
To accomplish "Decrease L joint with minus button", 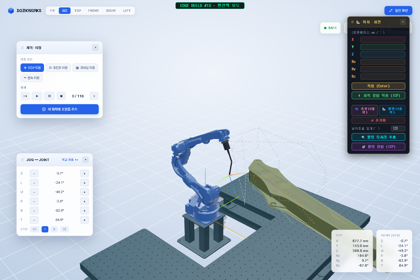I will pyautogui.click(x=34, y=183).
